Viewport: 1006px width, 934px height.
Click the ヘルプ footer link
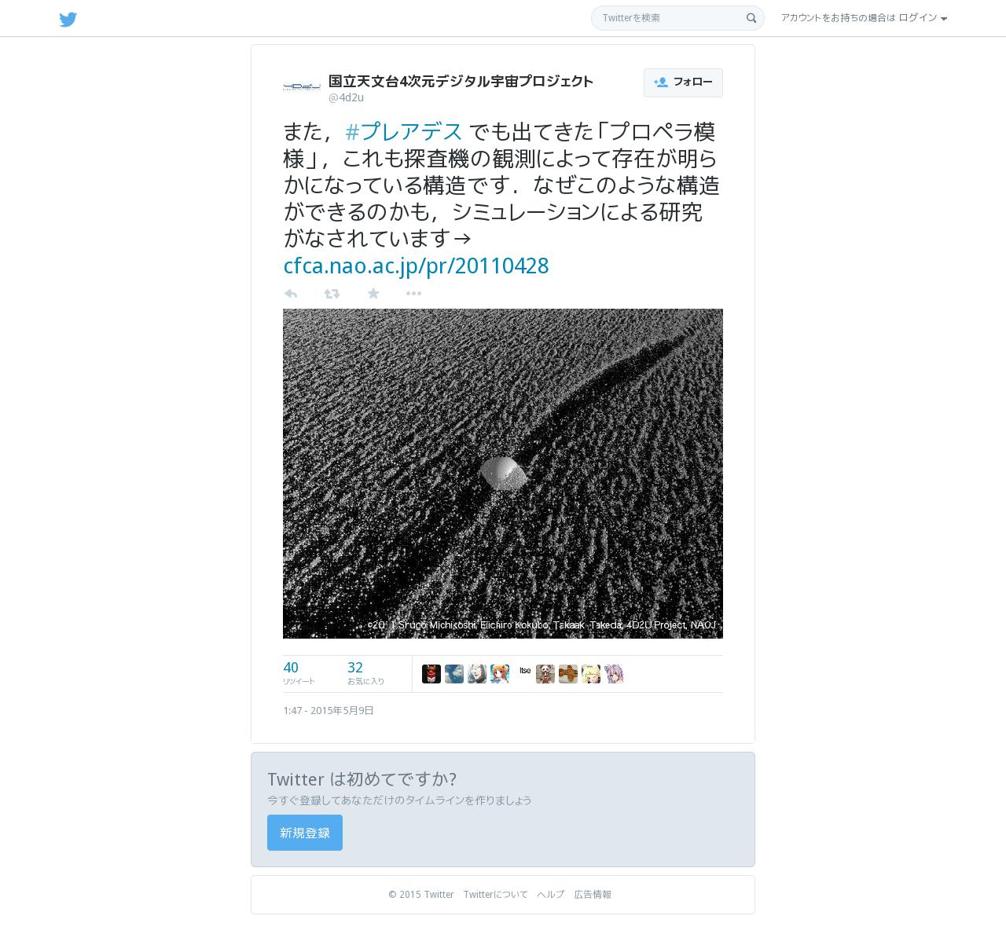pos(551,895)
